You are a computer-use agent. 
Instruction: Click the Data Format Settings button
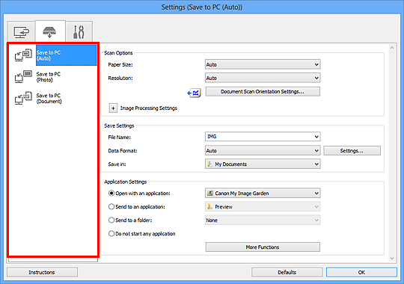pyautogui.click(x=352, y=151)
